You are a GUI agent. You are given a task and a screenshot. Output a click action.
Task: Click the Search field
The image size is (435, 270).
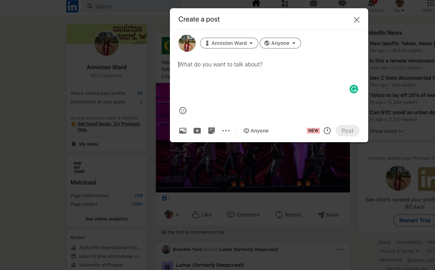[x=131, y=6]
